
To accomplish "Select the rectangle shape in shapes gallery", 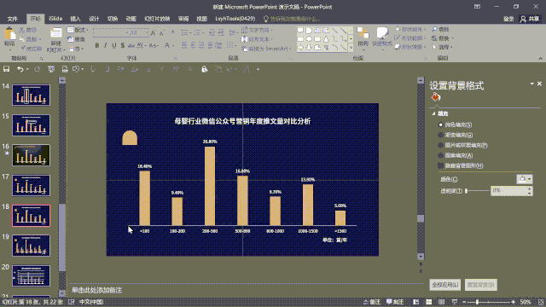I will pyautogui.click(x=300, y=39).
